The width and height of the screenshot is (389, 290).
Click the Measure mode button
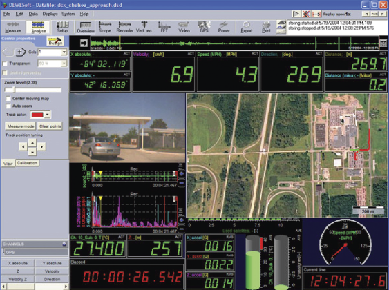21,126
